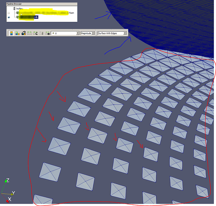216x206 pixels.
Task: Select the builtin: server entry
Action: (x=19, y=9)
